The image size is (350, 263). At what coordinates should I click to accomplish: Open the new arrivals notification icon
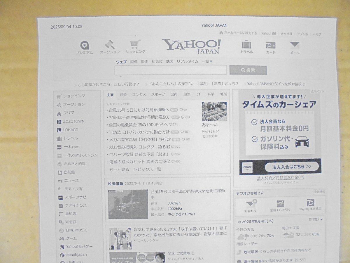pyautogui.click(x=250, y=204)
